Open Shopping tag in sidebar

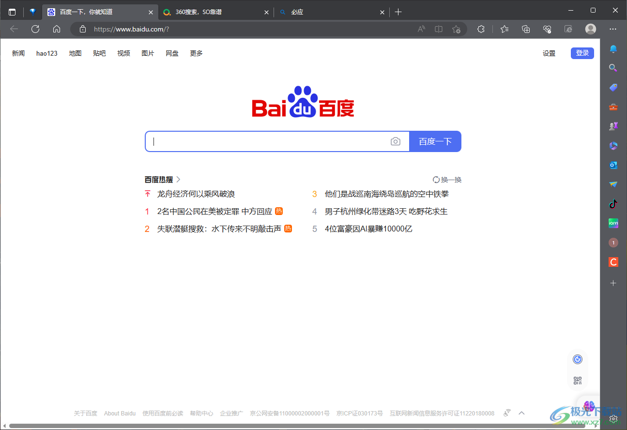tap(613, 88)
